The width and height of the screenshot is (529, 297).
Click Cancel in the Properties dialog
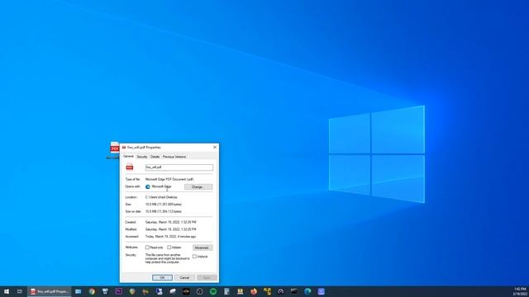184,277
